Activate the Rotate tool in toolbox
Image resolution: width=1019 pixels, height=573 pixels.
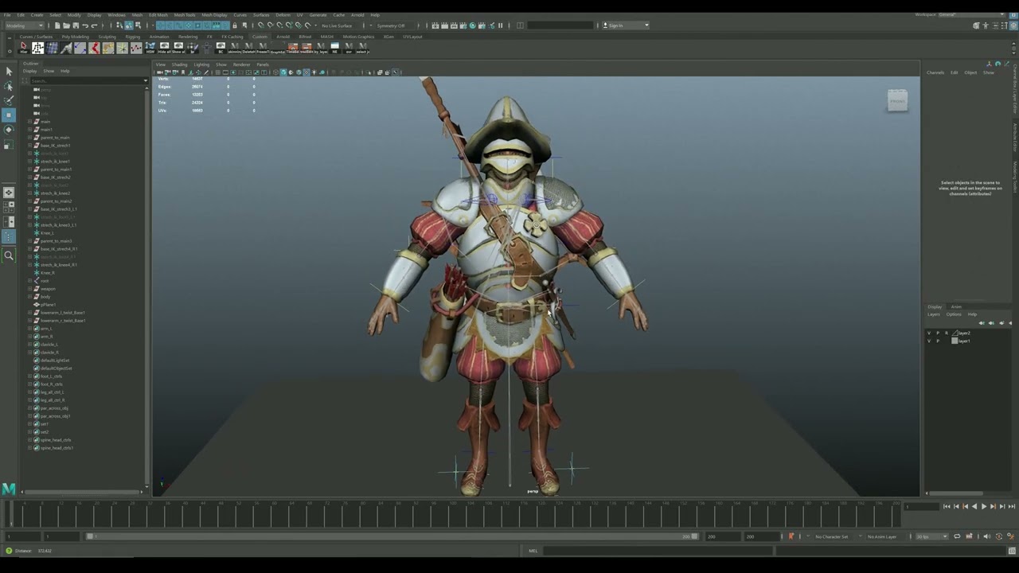click(x=9, y=130)
